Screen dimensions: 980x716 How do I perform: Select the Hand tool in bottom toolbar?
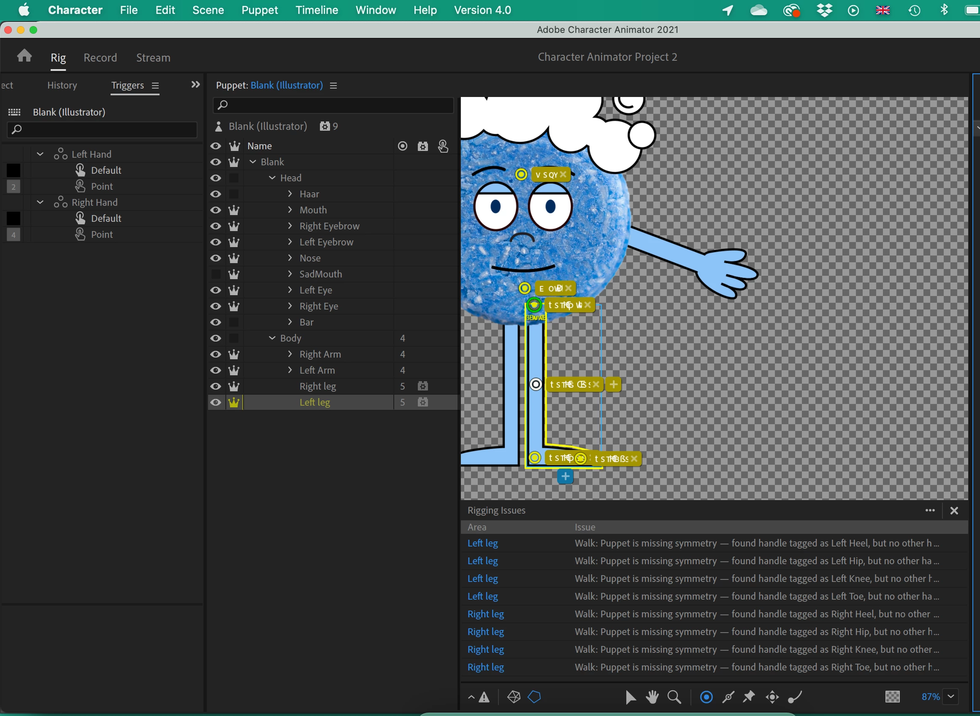pos(652,697)
